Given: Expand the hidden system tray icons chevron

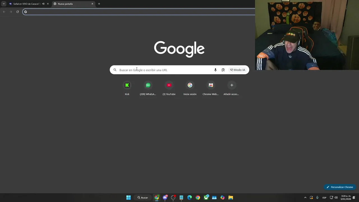Looking at the screenshot, I should click(305, 198).
